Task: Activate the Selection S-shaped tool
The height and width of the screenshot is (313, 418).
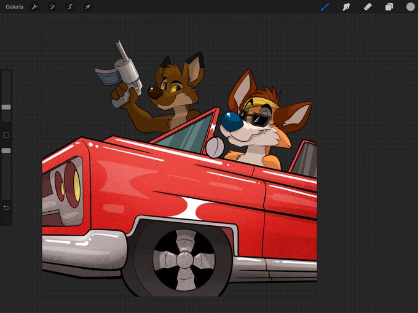Action: click(70, 7)
